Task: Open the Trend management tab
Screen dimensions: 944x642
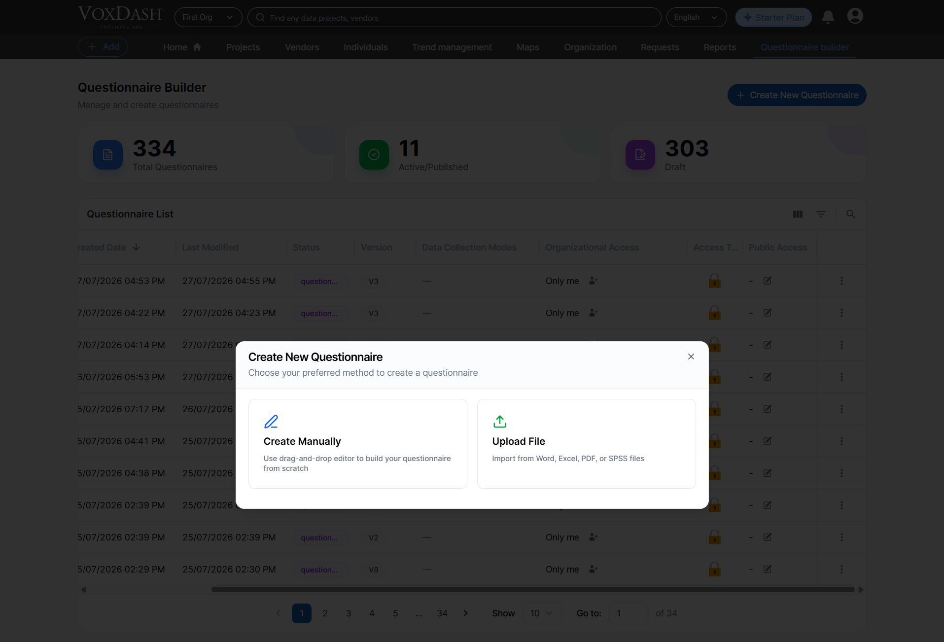Action: coord(452,47)
